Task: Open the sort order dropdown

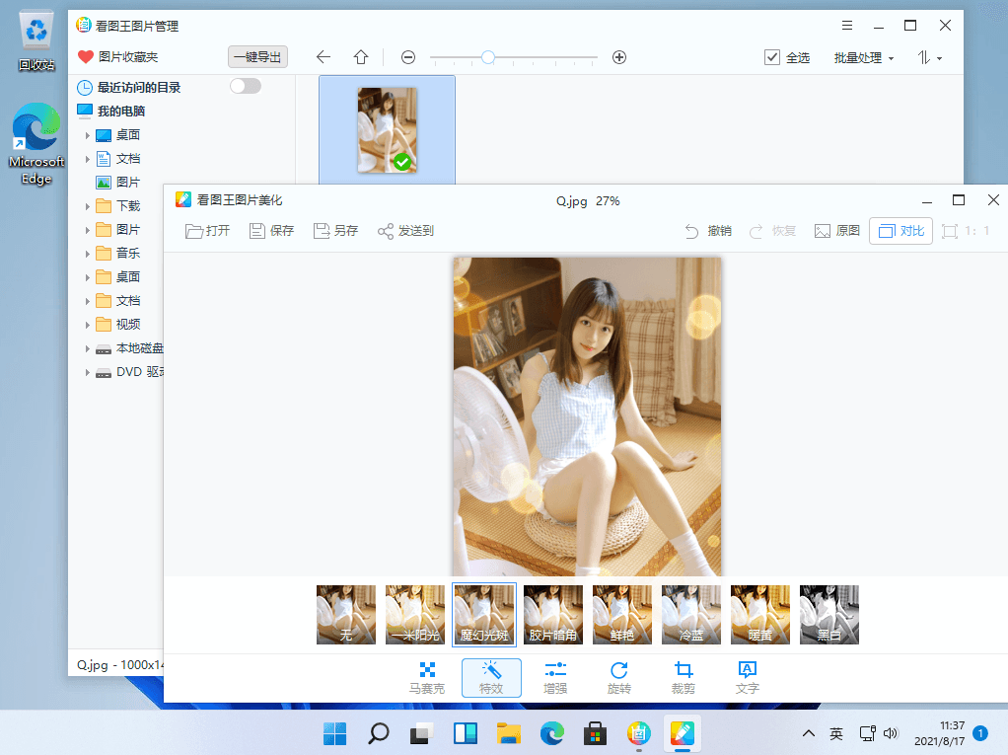Action: click(x=929, y=58)
